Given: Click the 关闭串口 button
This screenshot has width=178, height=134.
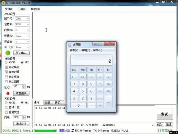Looking at the screenshot, I should coord(21,53).
